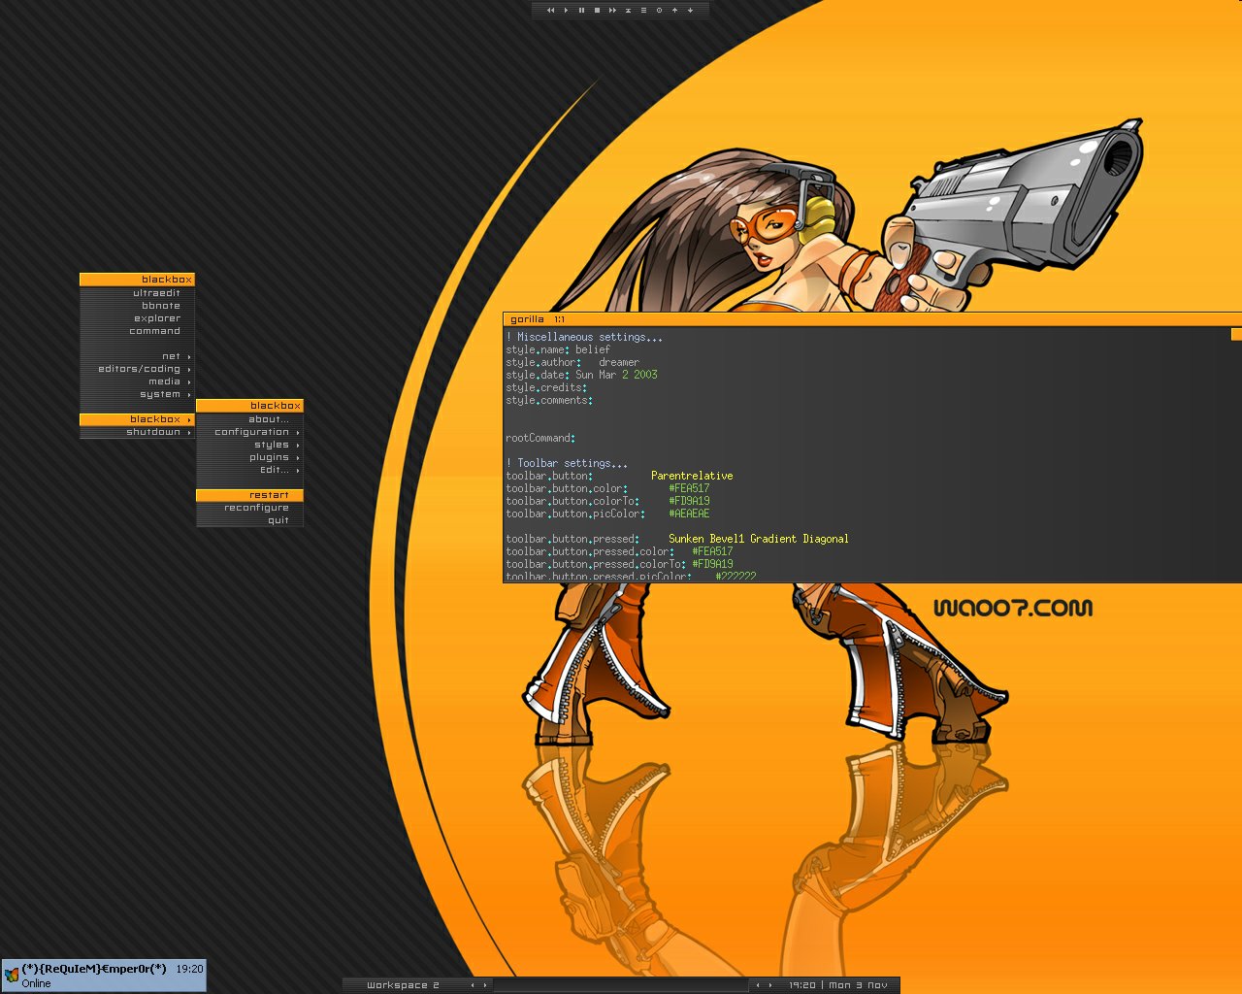Click the 'style.author: dreamer' line
This screenshot has height=994, width=1242.
[x=572, y=362]
